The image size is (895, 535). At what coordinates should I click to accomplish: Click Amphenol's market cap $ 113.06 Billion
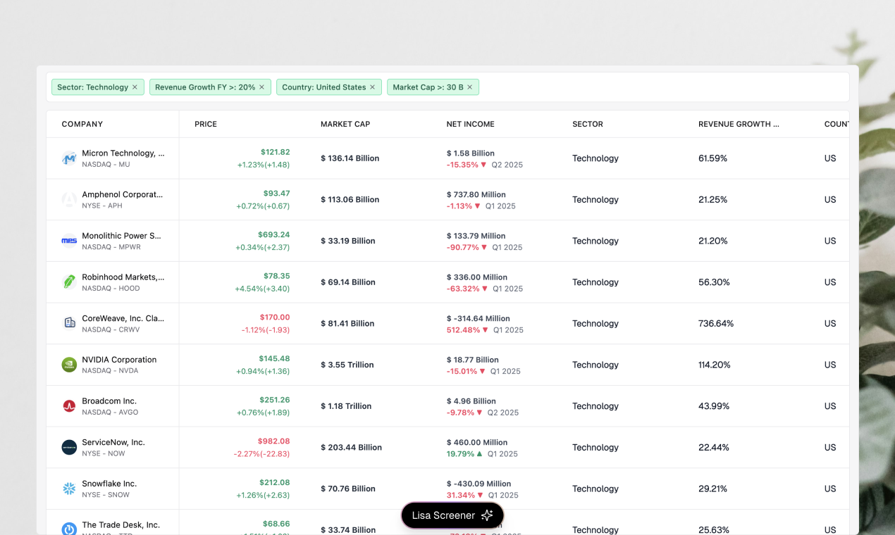[350, 200]
